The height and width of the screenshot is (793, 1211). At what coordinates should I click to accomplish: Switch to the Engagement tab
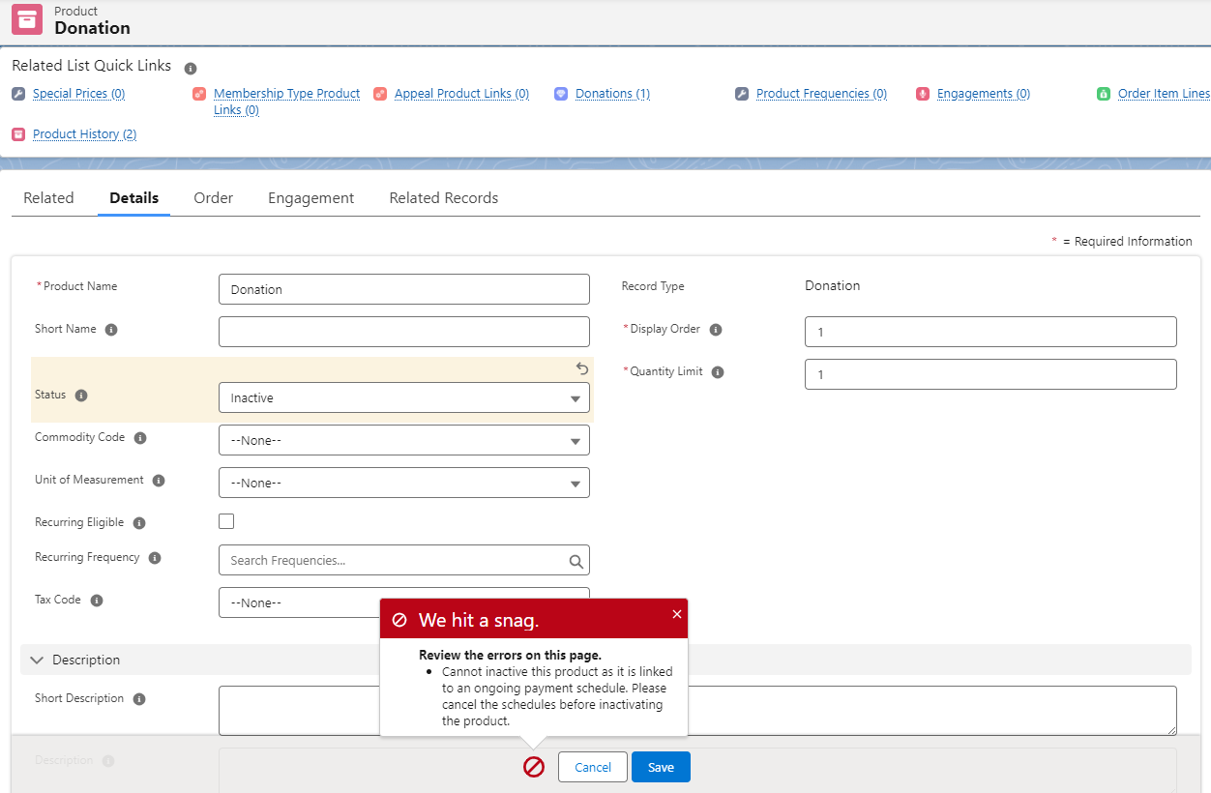click(310, 198)
